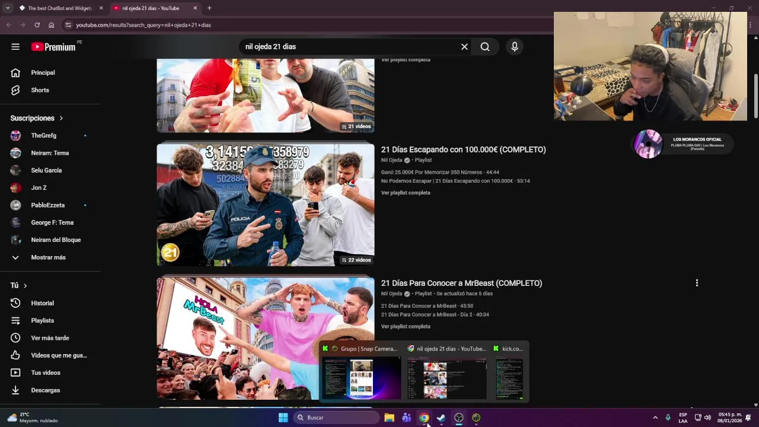Play No Podemos Escapar 53:14 video
The height and width of the screenshot is (427, 759).
(455, 181)
